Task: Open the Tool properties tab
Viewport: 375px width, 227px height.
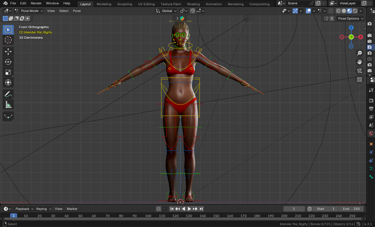Action: [371, 90]
